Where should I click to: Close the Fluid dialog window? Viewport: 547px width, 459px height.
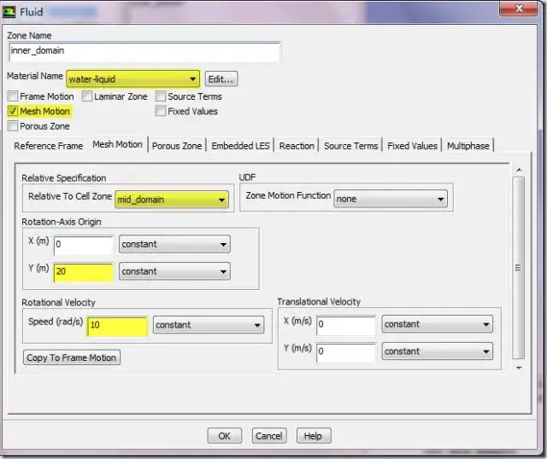519,9
